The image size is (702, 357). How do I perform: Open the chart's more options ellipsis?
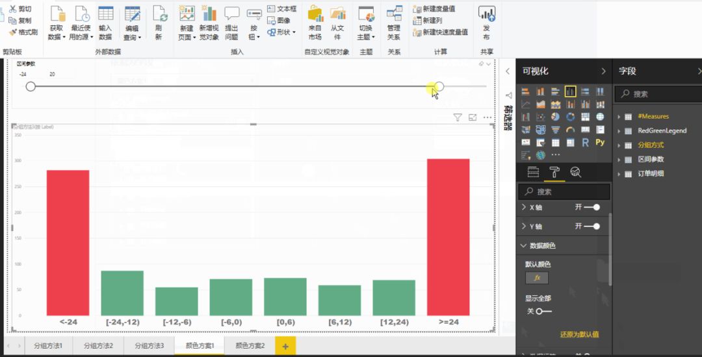(x=487, y=117)
